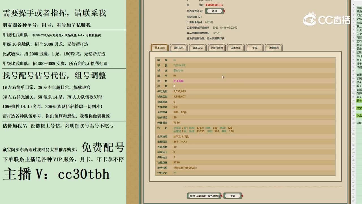Switch to the 属性抗性 tab
The height and width of the screenshot is (204, 362).
178,48
